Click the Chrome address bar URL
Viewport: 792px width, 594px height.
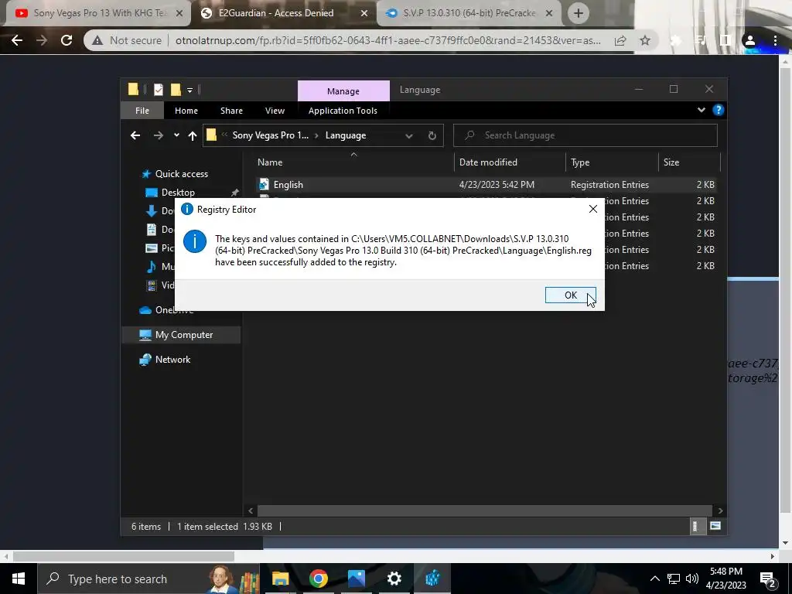388,40
